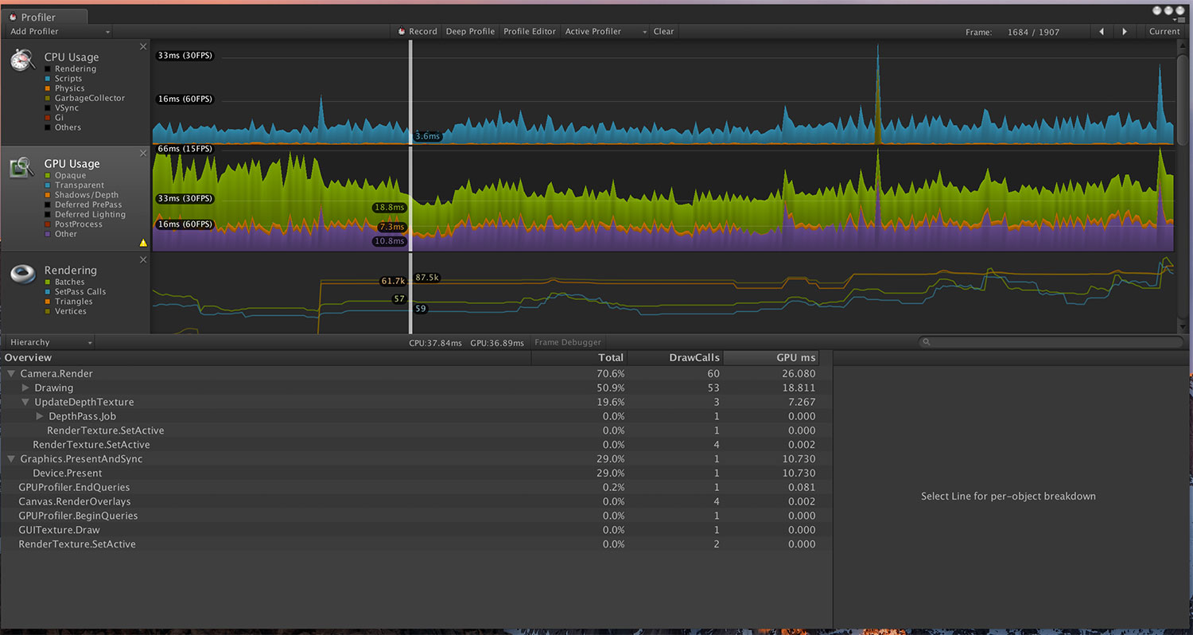
Task: Click the GPU Usage panel icon
Action: pyautogui.click(x=21, y=168)
